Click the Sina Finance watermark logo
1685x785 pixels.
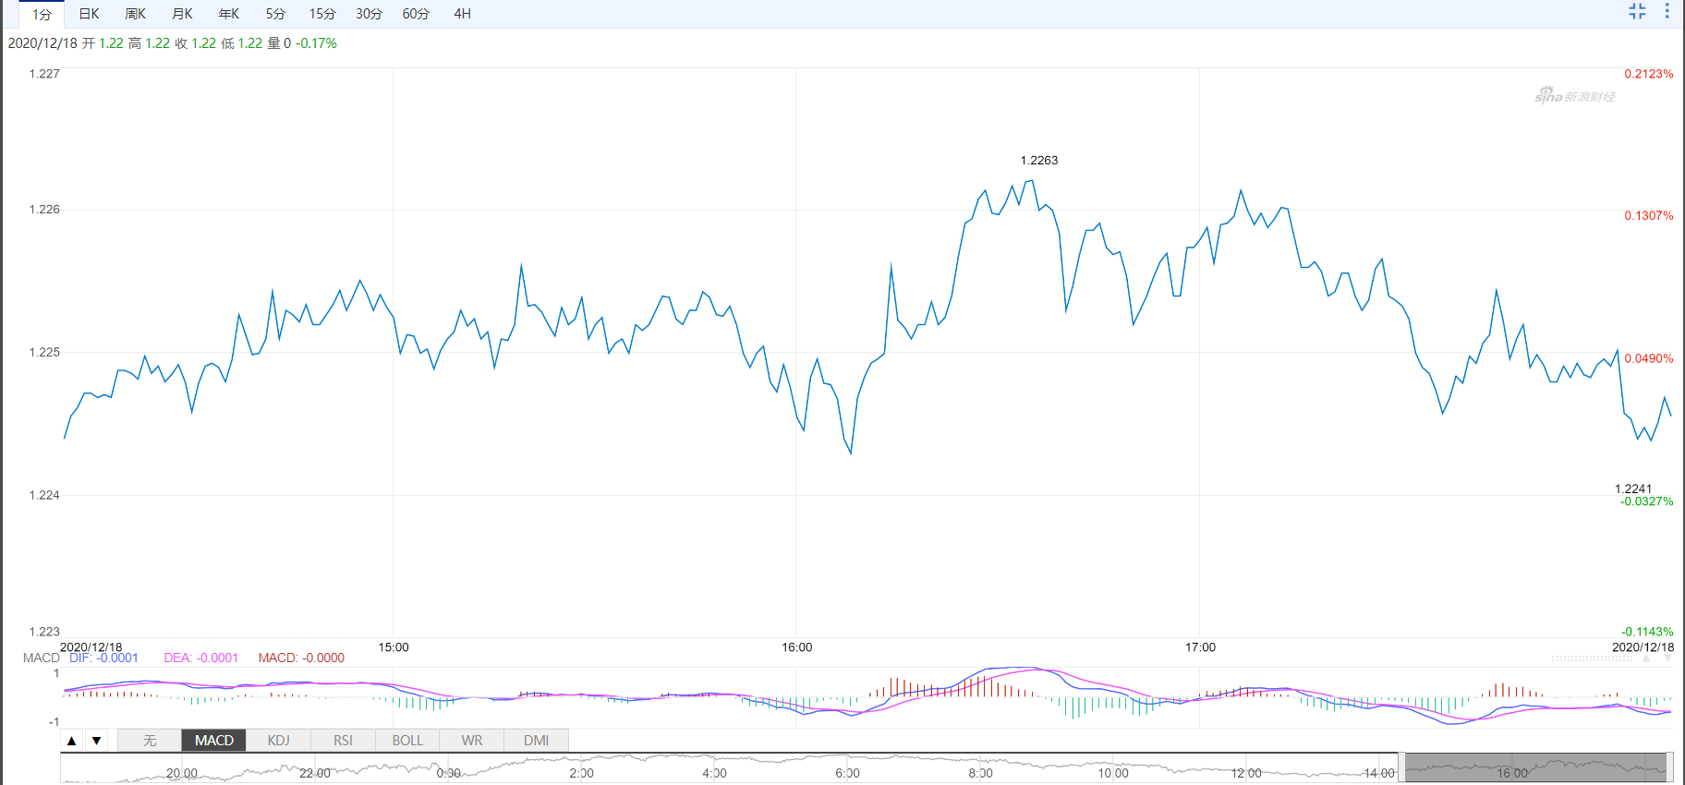pos(1575,95)
